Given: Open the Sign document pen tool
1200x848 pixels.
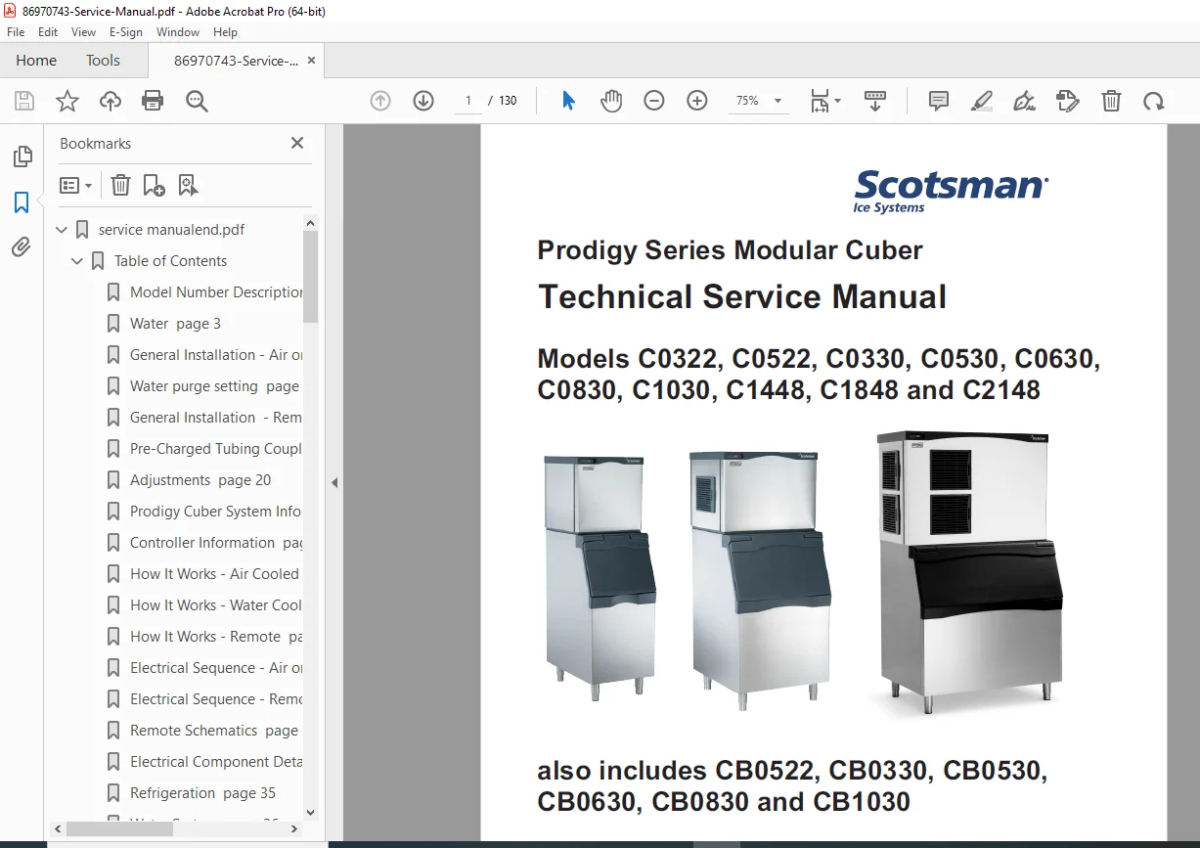Looking at the screenshot, I should coord(1025,101).
